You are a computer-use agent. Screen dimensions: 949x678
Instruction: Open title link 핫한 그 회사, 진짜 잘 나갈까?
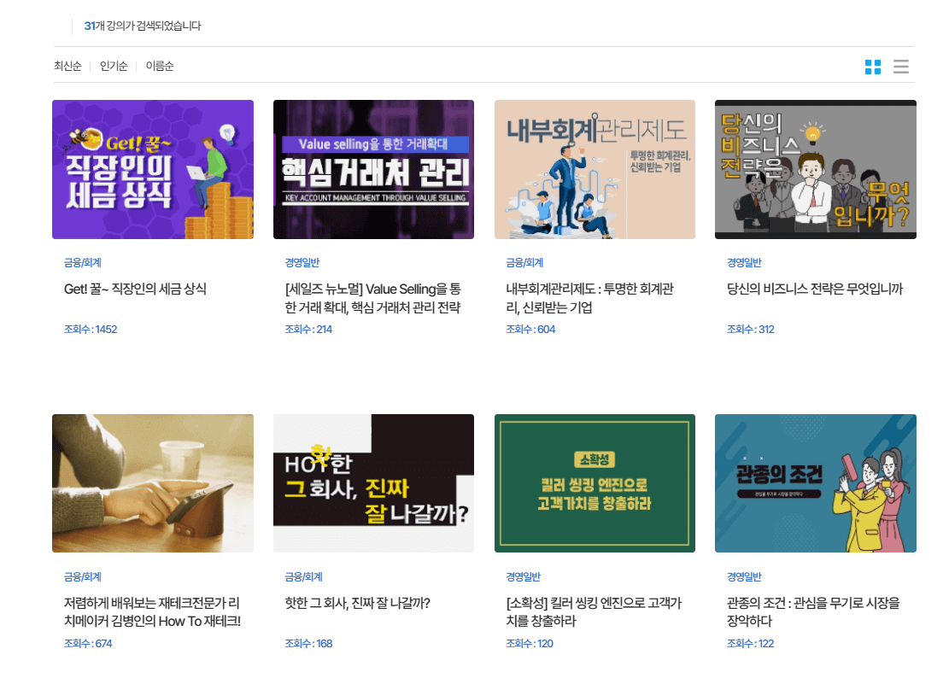(x=358, y=603)
